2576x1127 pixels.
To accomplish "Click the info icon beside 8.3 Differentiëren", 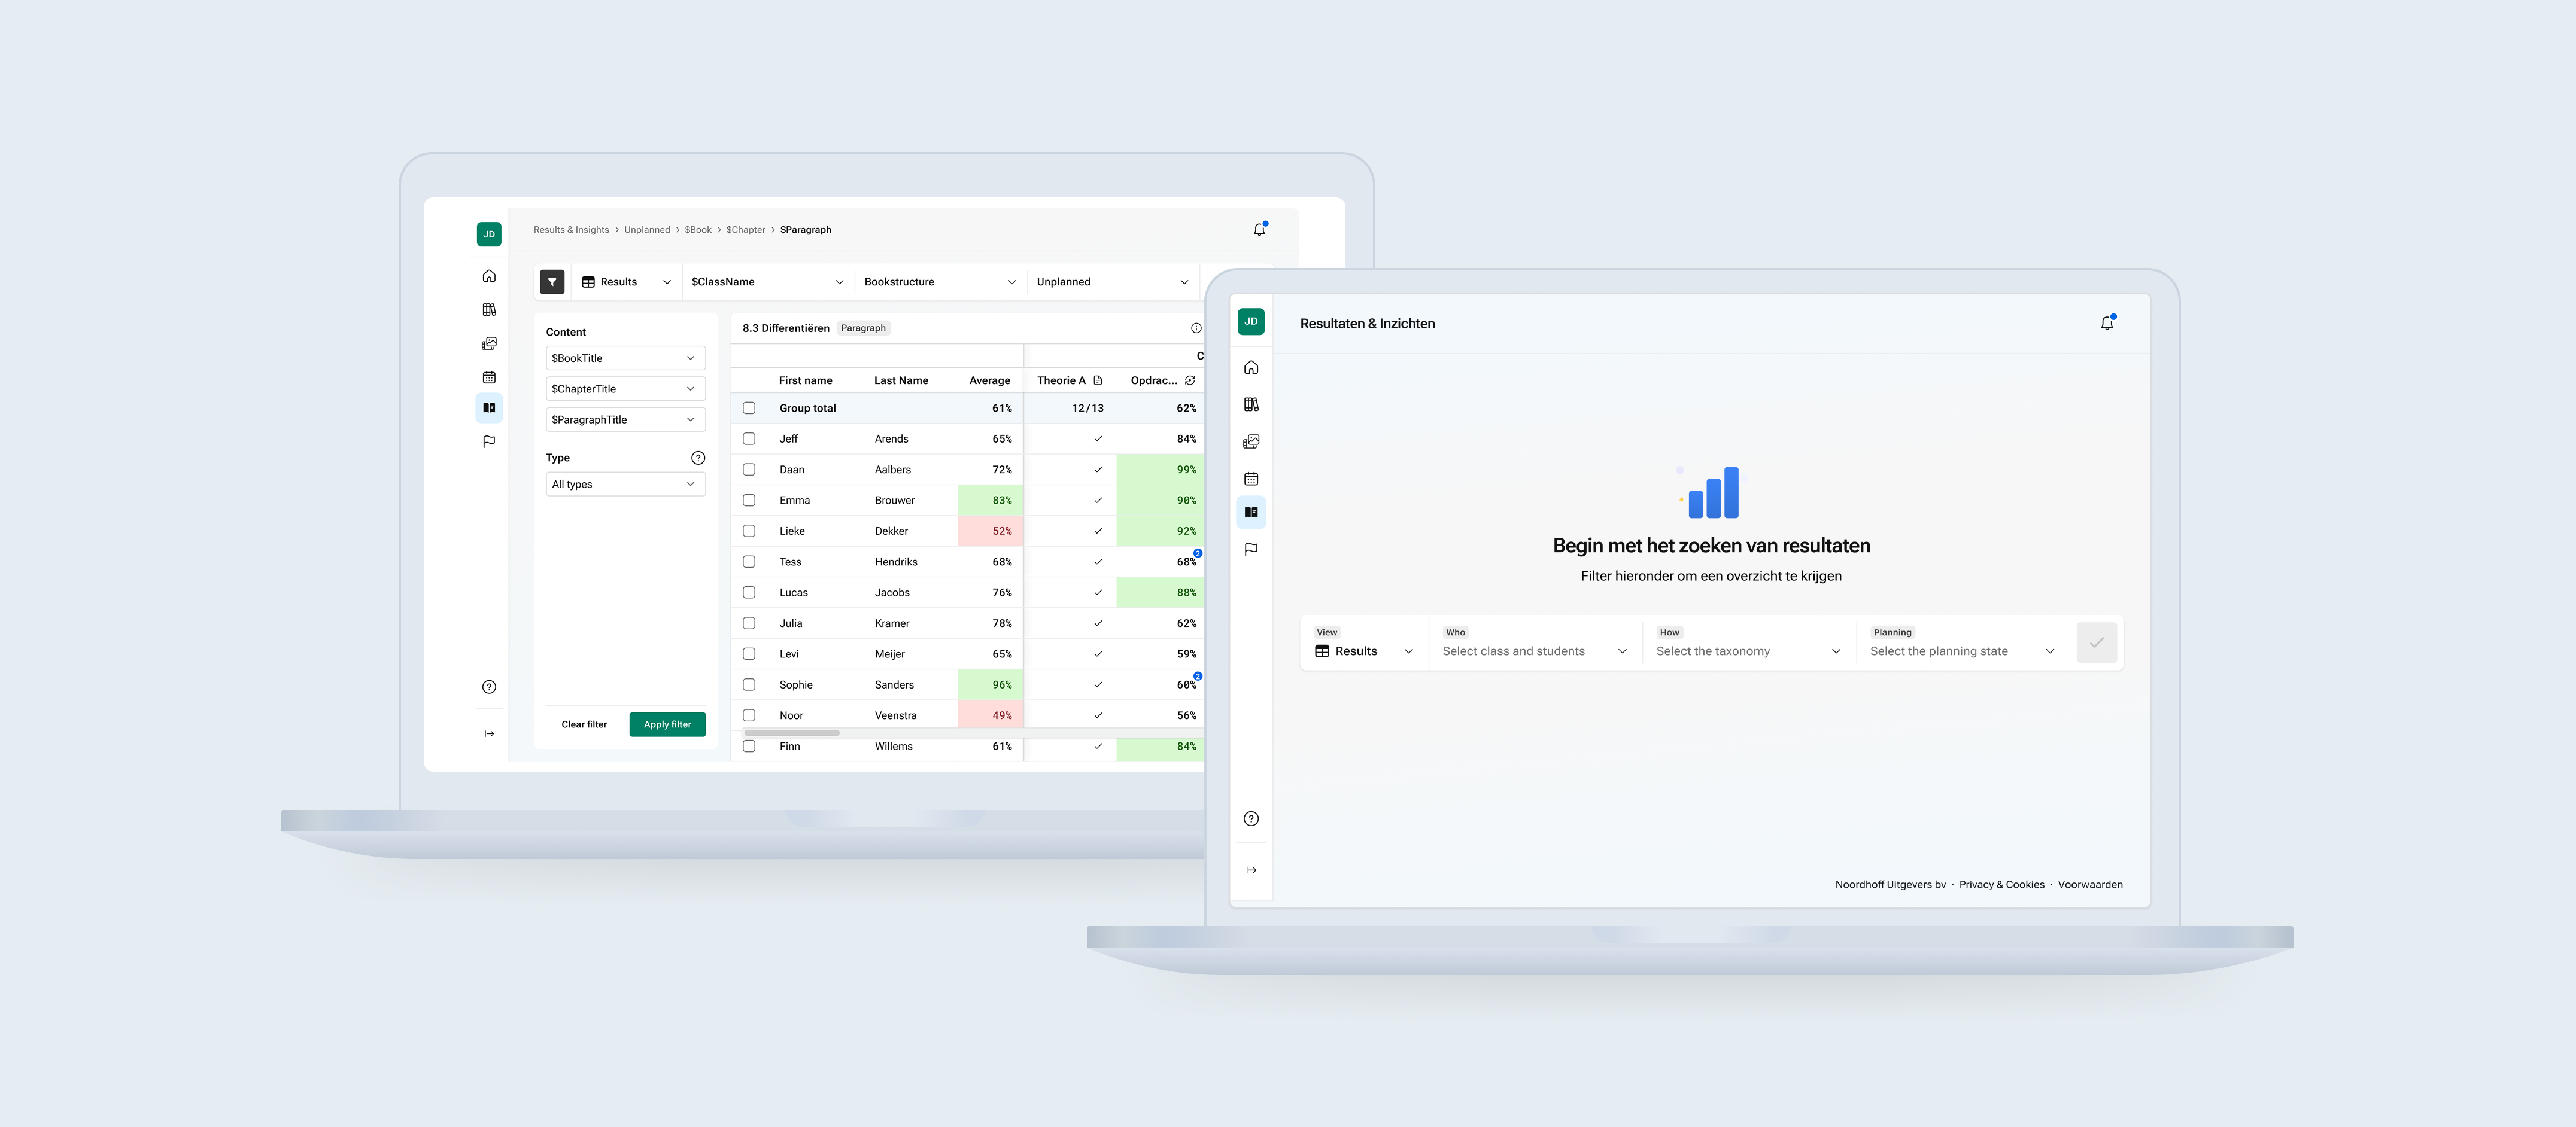I will 1195,328.
